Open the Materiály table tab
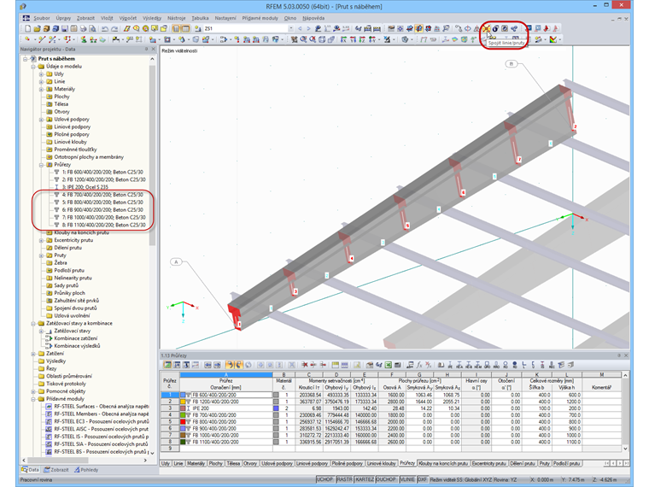 tap(196, 463)
